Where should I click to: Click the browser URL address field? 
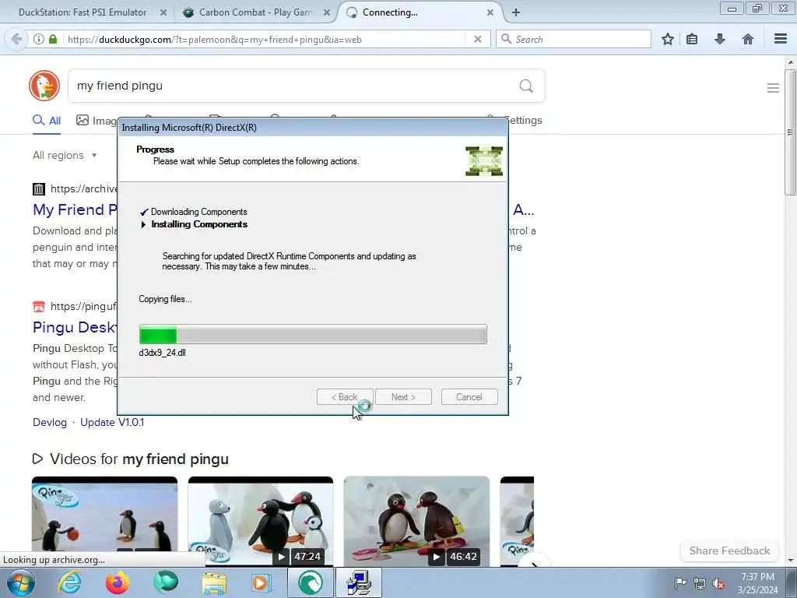(x=265, y=39)
